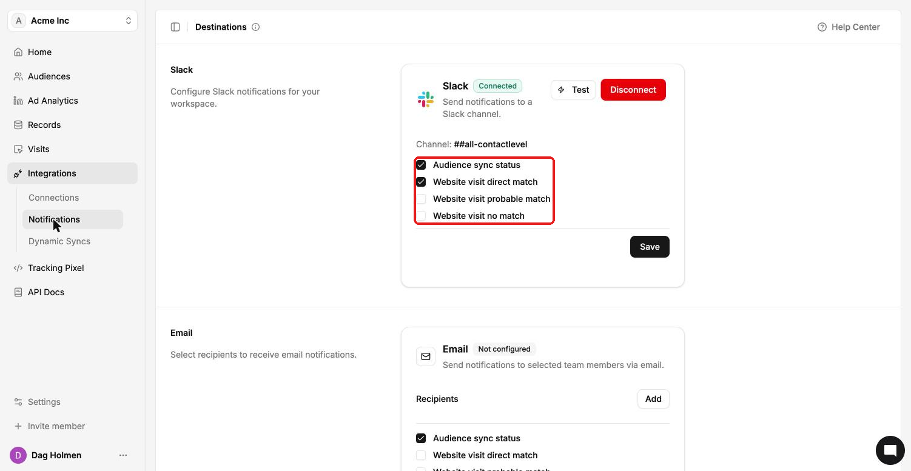The width and height of the screenshot is (911, 471).
Task: Click the Settings sliders icon
Action: pos(18,402)
